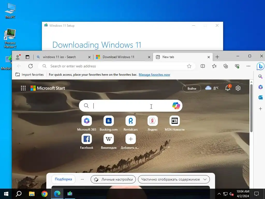Image resolution: width=265 pixels, height=199 pixels.
Task: Click the sidebar customize plus icon
Action: point(260,109)
